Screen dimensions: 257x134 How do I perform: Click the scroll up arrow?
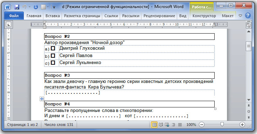[249, 31]
